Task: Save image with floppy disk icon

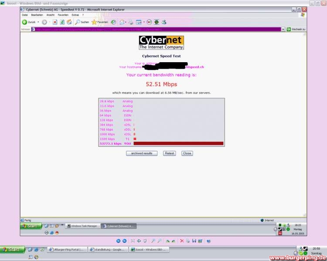Action: point(194,241)
